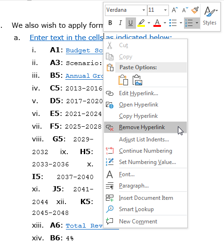The height and width of the screenshot is (246, 224).
Task: Open Styles gallery button
Action: click(x=210, y=16)
